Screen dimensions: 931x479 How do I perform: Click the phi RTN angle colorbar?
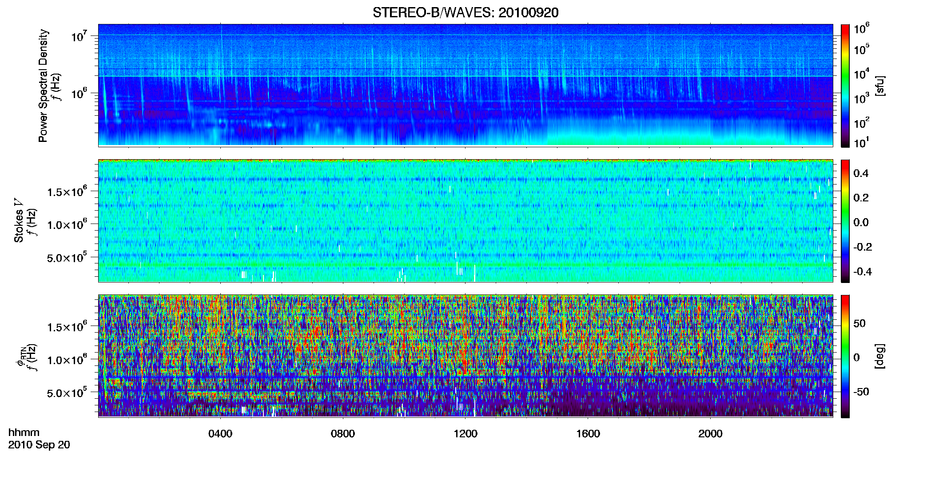point(845,356)
